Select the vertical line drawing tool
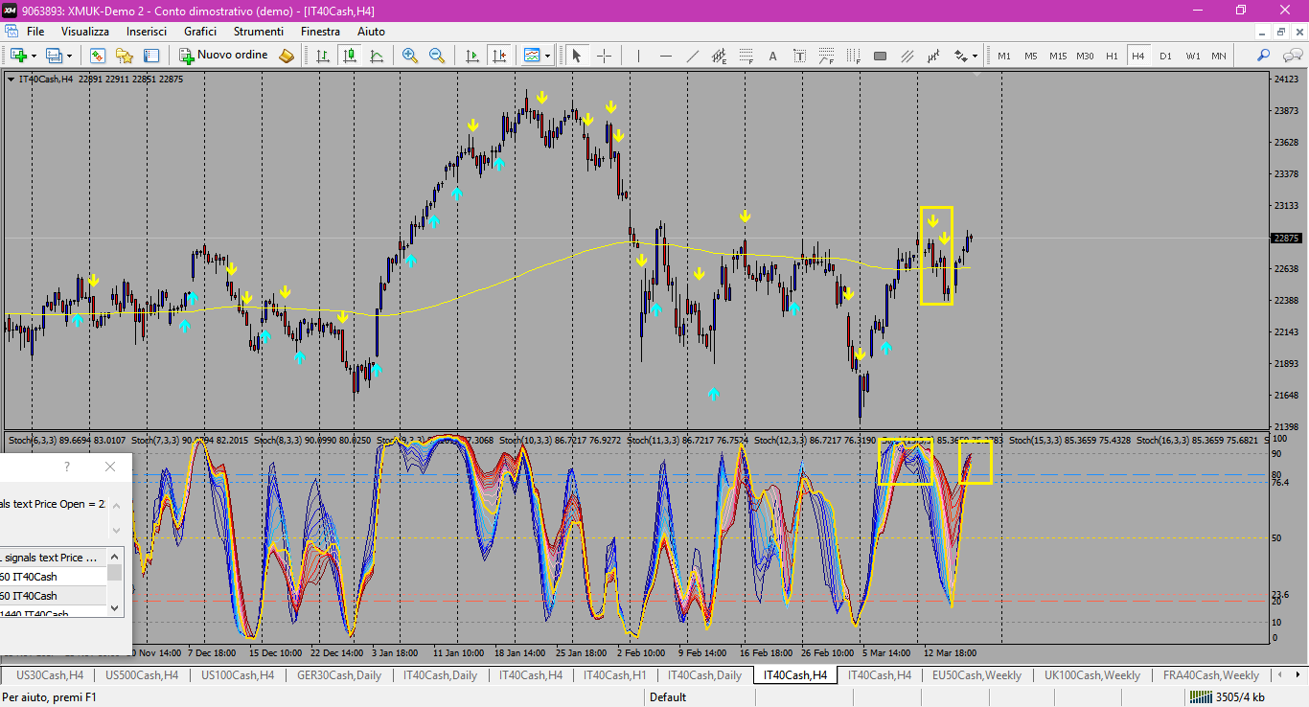The width and height of the screenshot is (1309, 707). point(637,56)
